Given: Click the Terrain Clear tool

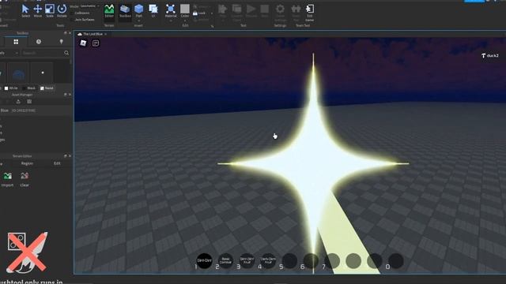Looking at the screenshot, I should tap(25, 179).
